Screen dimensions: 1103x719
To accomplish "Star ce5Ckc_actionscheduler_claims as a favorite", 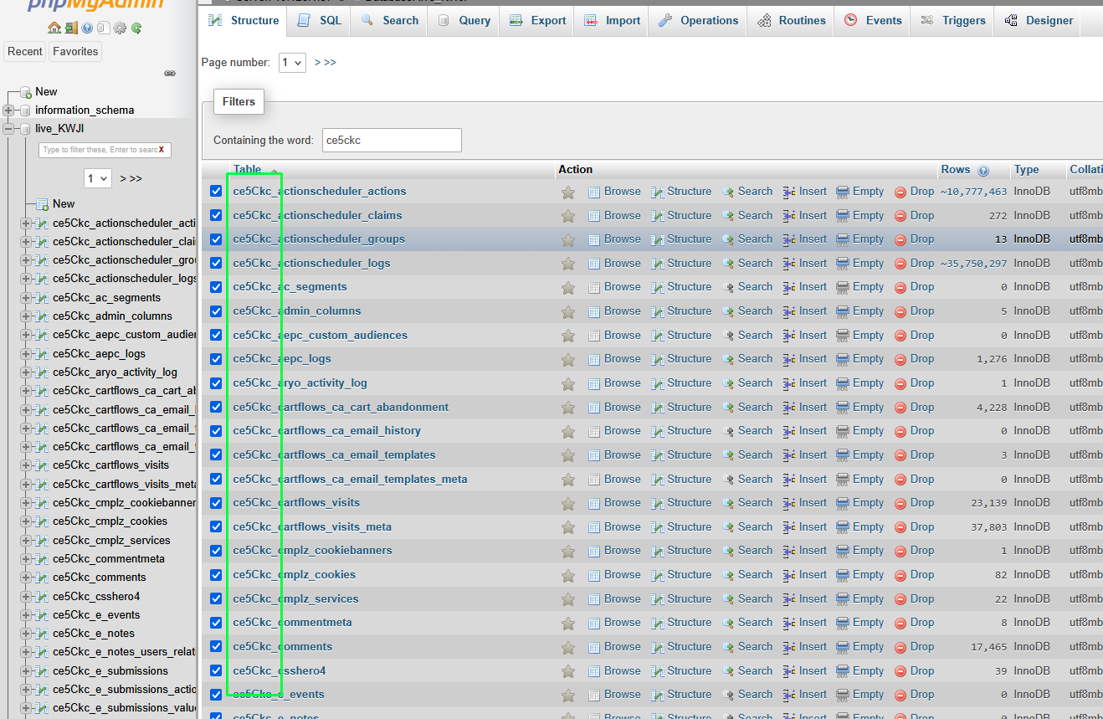I will (x=568, y=216).
